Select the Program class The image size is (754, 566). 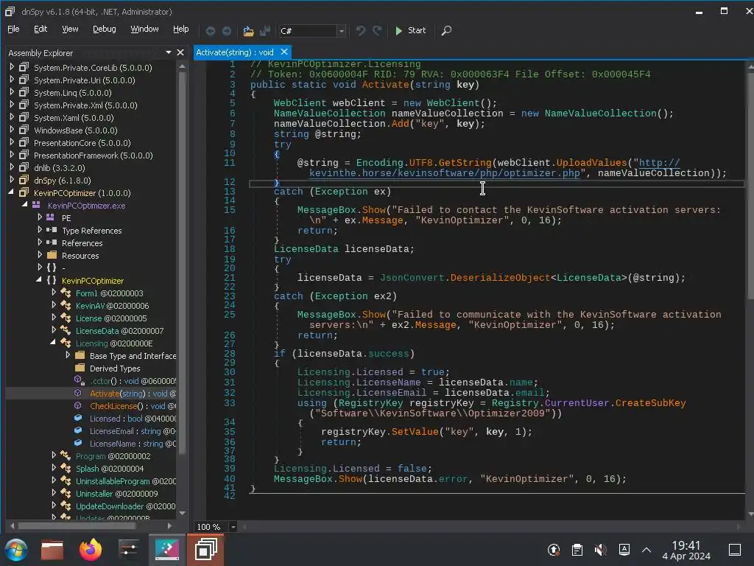pos(113,456)
